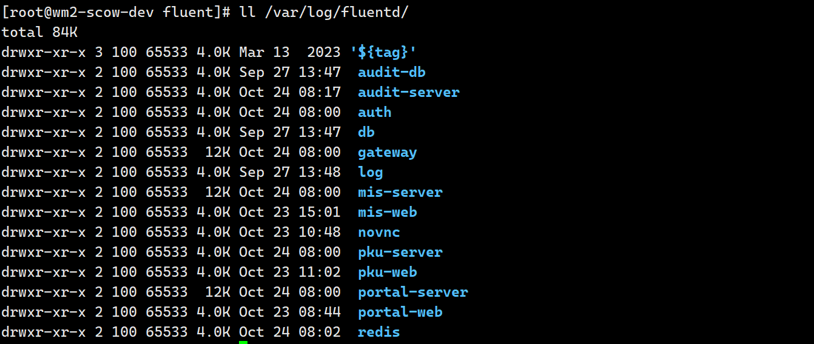The image size is (814, 344).
Task: Click the log directory name
Action: [x=370, y=173]
